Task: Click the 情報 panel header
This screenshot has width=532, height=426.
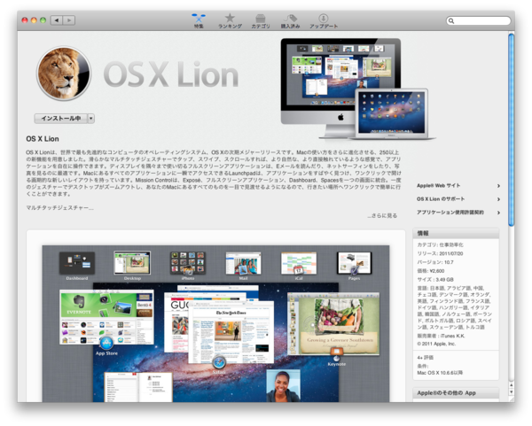Action: click(456, 233)
